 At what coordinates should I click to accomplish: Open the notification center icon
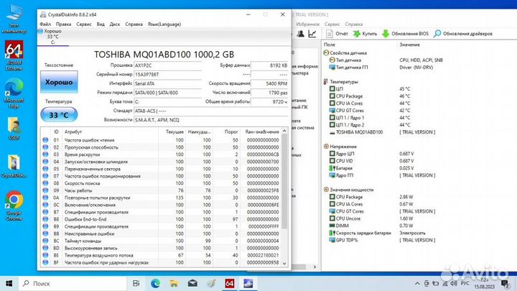coord(505,283)
